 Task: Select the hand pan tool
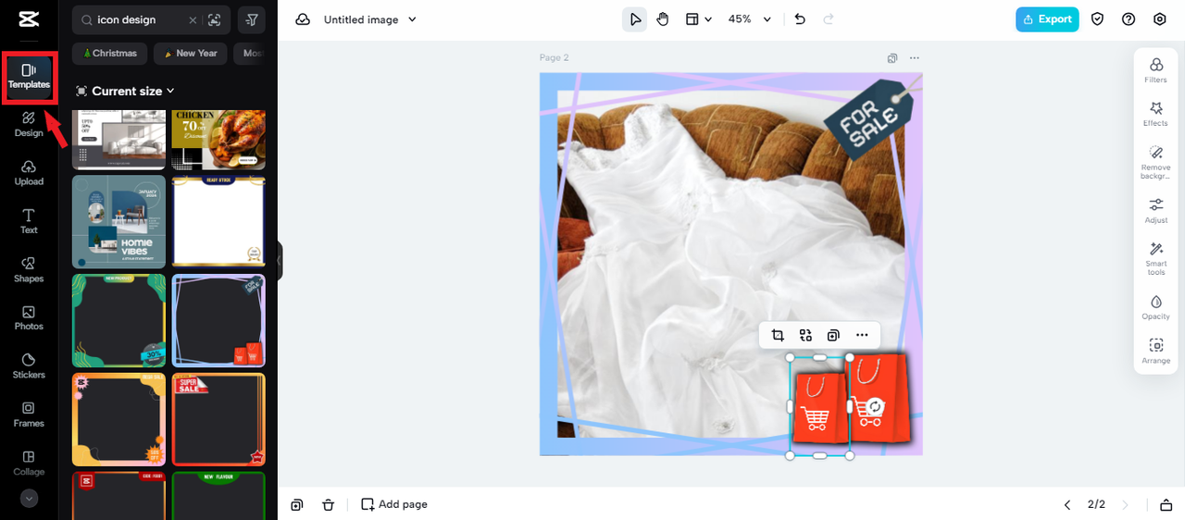point(663,19)
